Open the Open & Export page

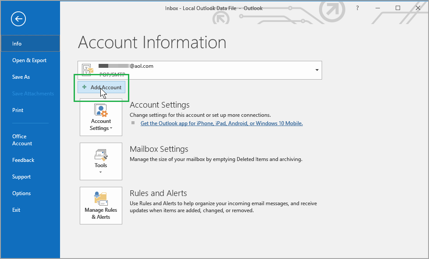[30, 60]
